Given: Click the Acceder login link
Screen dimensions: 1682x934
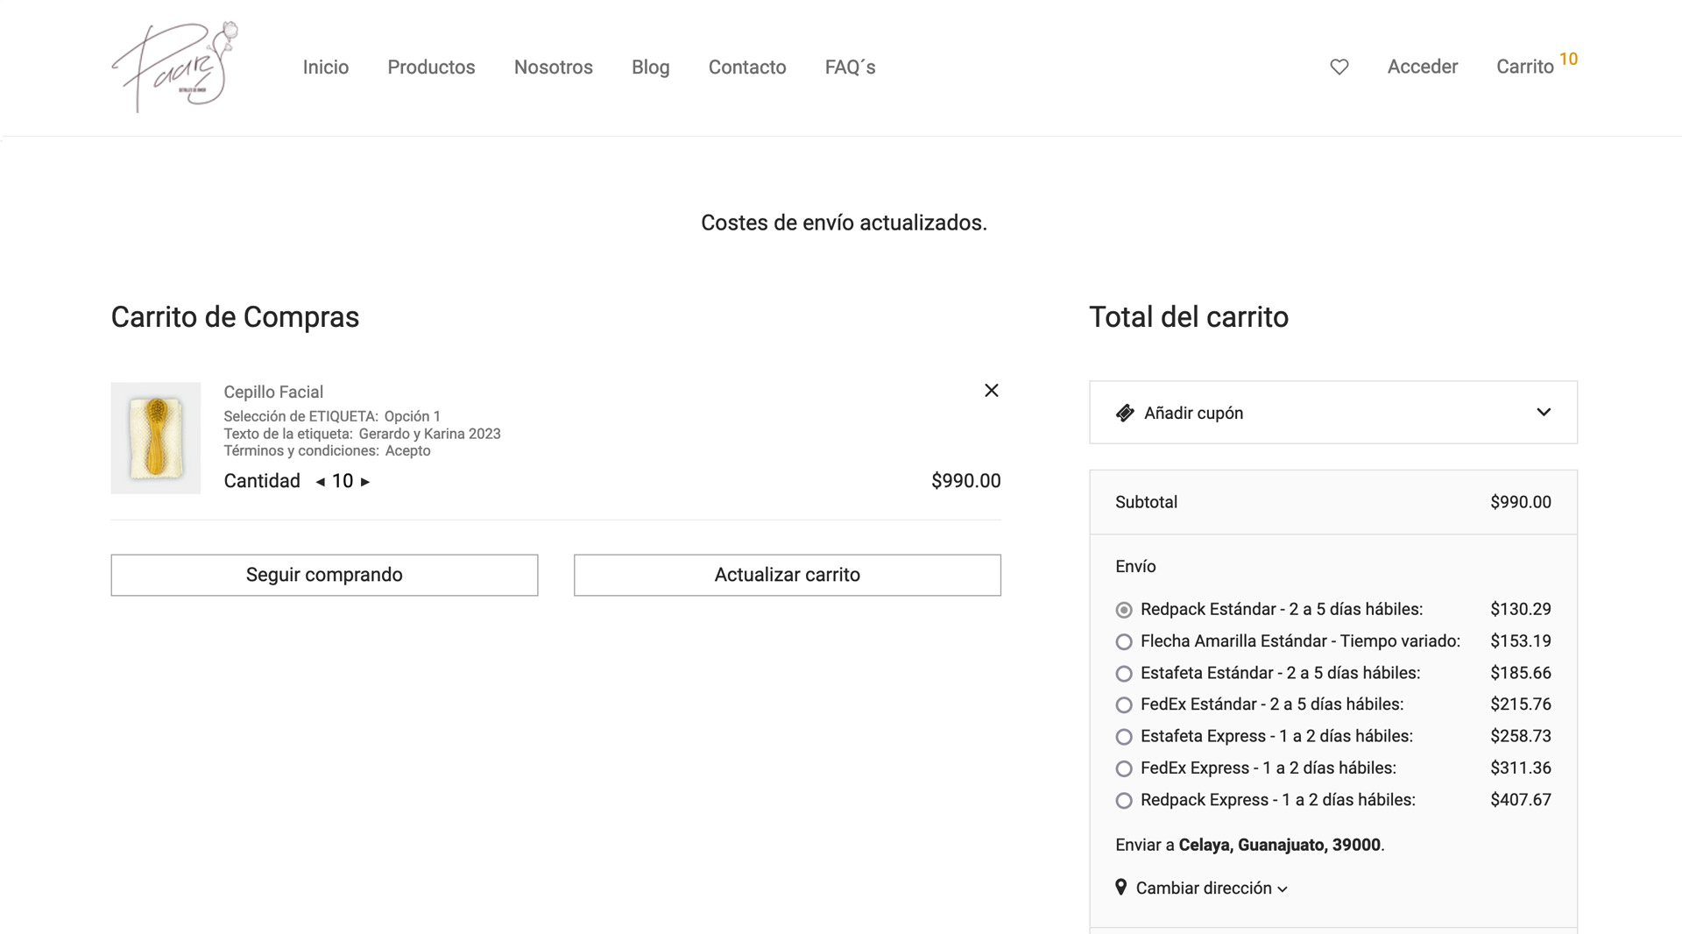Looking at the screenshot, I should [1422, 67].
